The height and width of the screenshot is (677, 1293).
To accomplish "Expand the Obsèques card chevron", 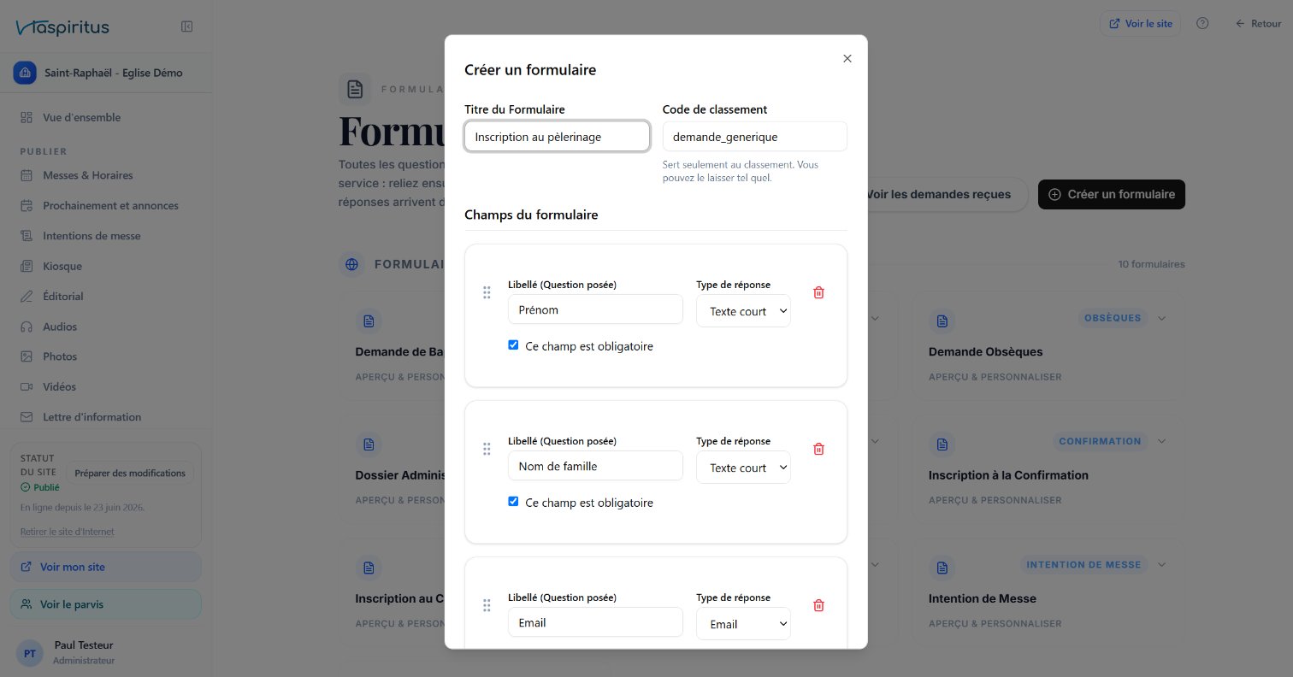I will pyautogui.click(x=1161, y=318).
